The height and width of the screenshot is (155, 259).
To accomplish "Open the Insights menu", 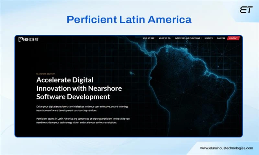I will 208,38.
